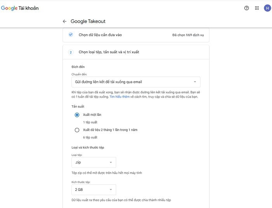272x208 pixels.
Task: Click the step 2 number badge
Action: [71, 52]
